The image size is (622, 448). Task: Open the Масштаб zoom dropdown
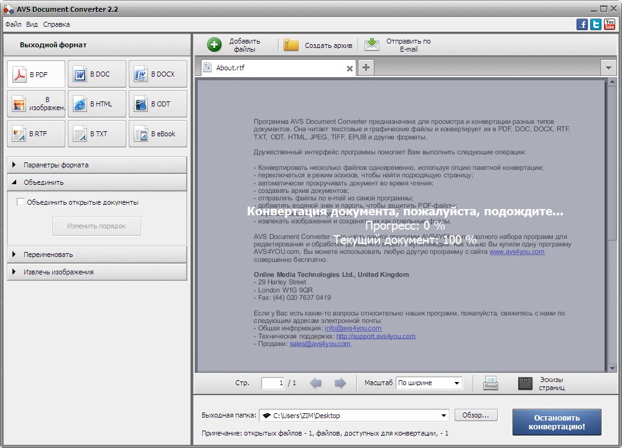coord(429,383)
